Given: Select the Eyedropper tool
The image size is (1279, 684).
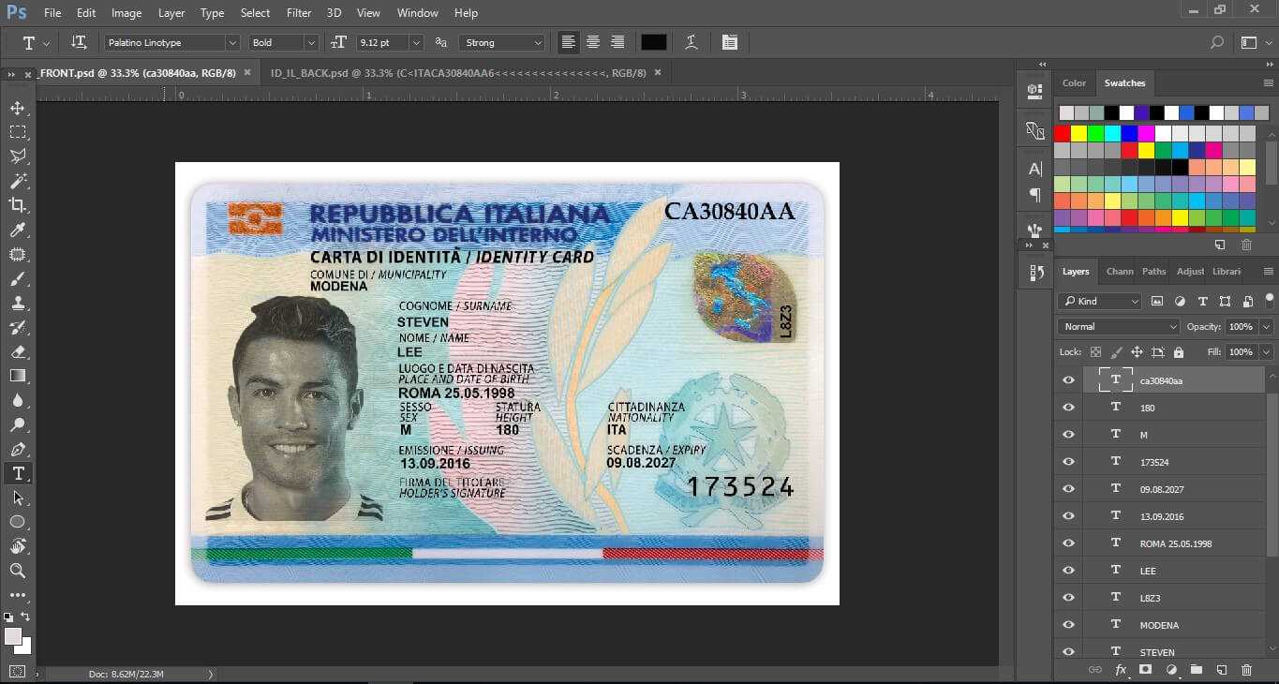Looking at the screenshot, I should pos(18,230).
